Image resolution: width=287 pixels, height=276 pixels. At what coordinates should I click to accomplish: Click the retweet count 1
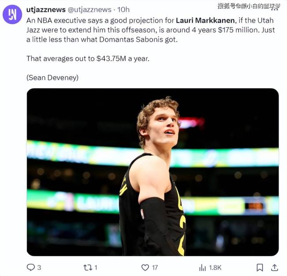(x=96, y=267)
